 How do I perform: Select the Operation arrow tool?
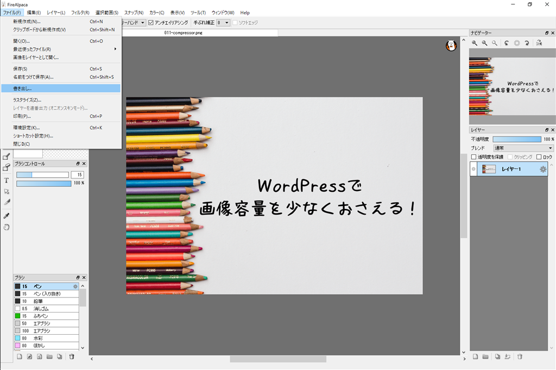click(x=7, y=191)
